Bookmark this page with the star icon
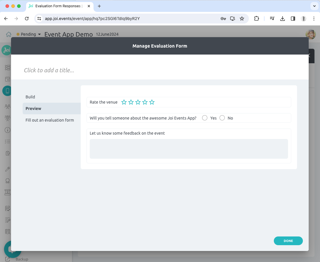Image resolution: width=320 pixels, height=262 pixels. [x=242, y=19]
